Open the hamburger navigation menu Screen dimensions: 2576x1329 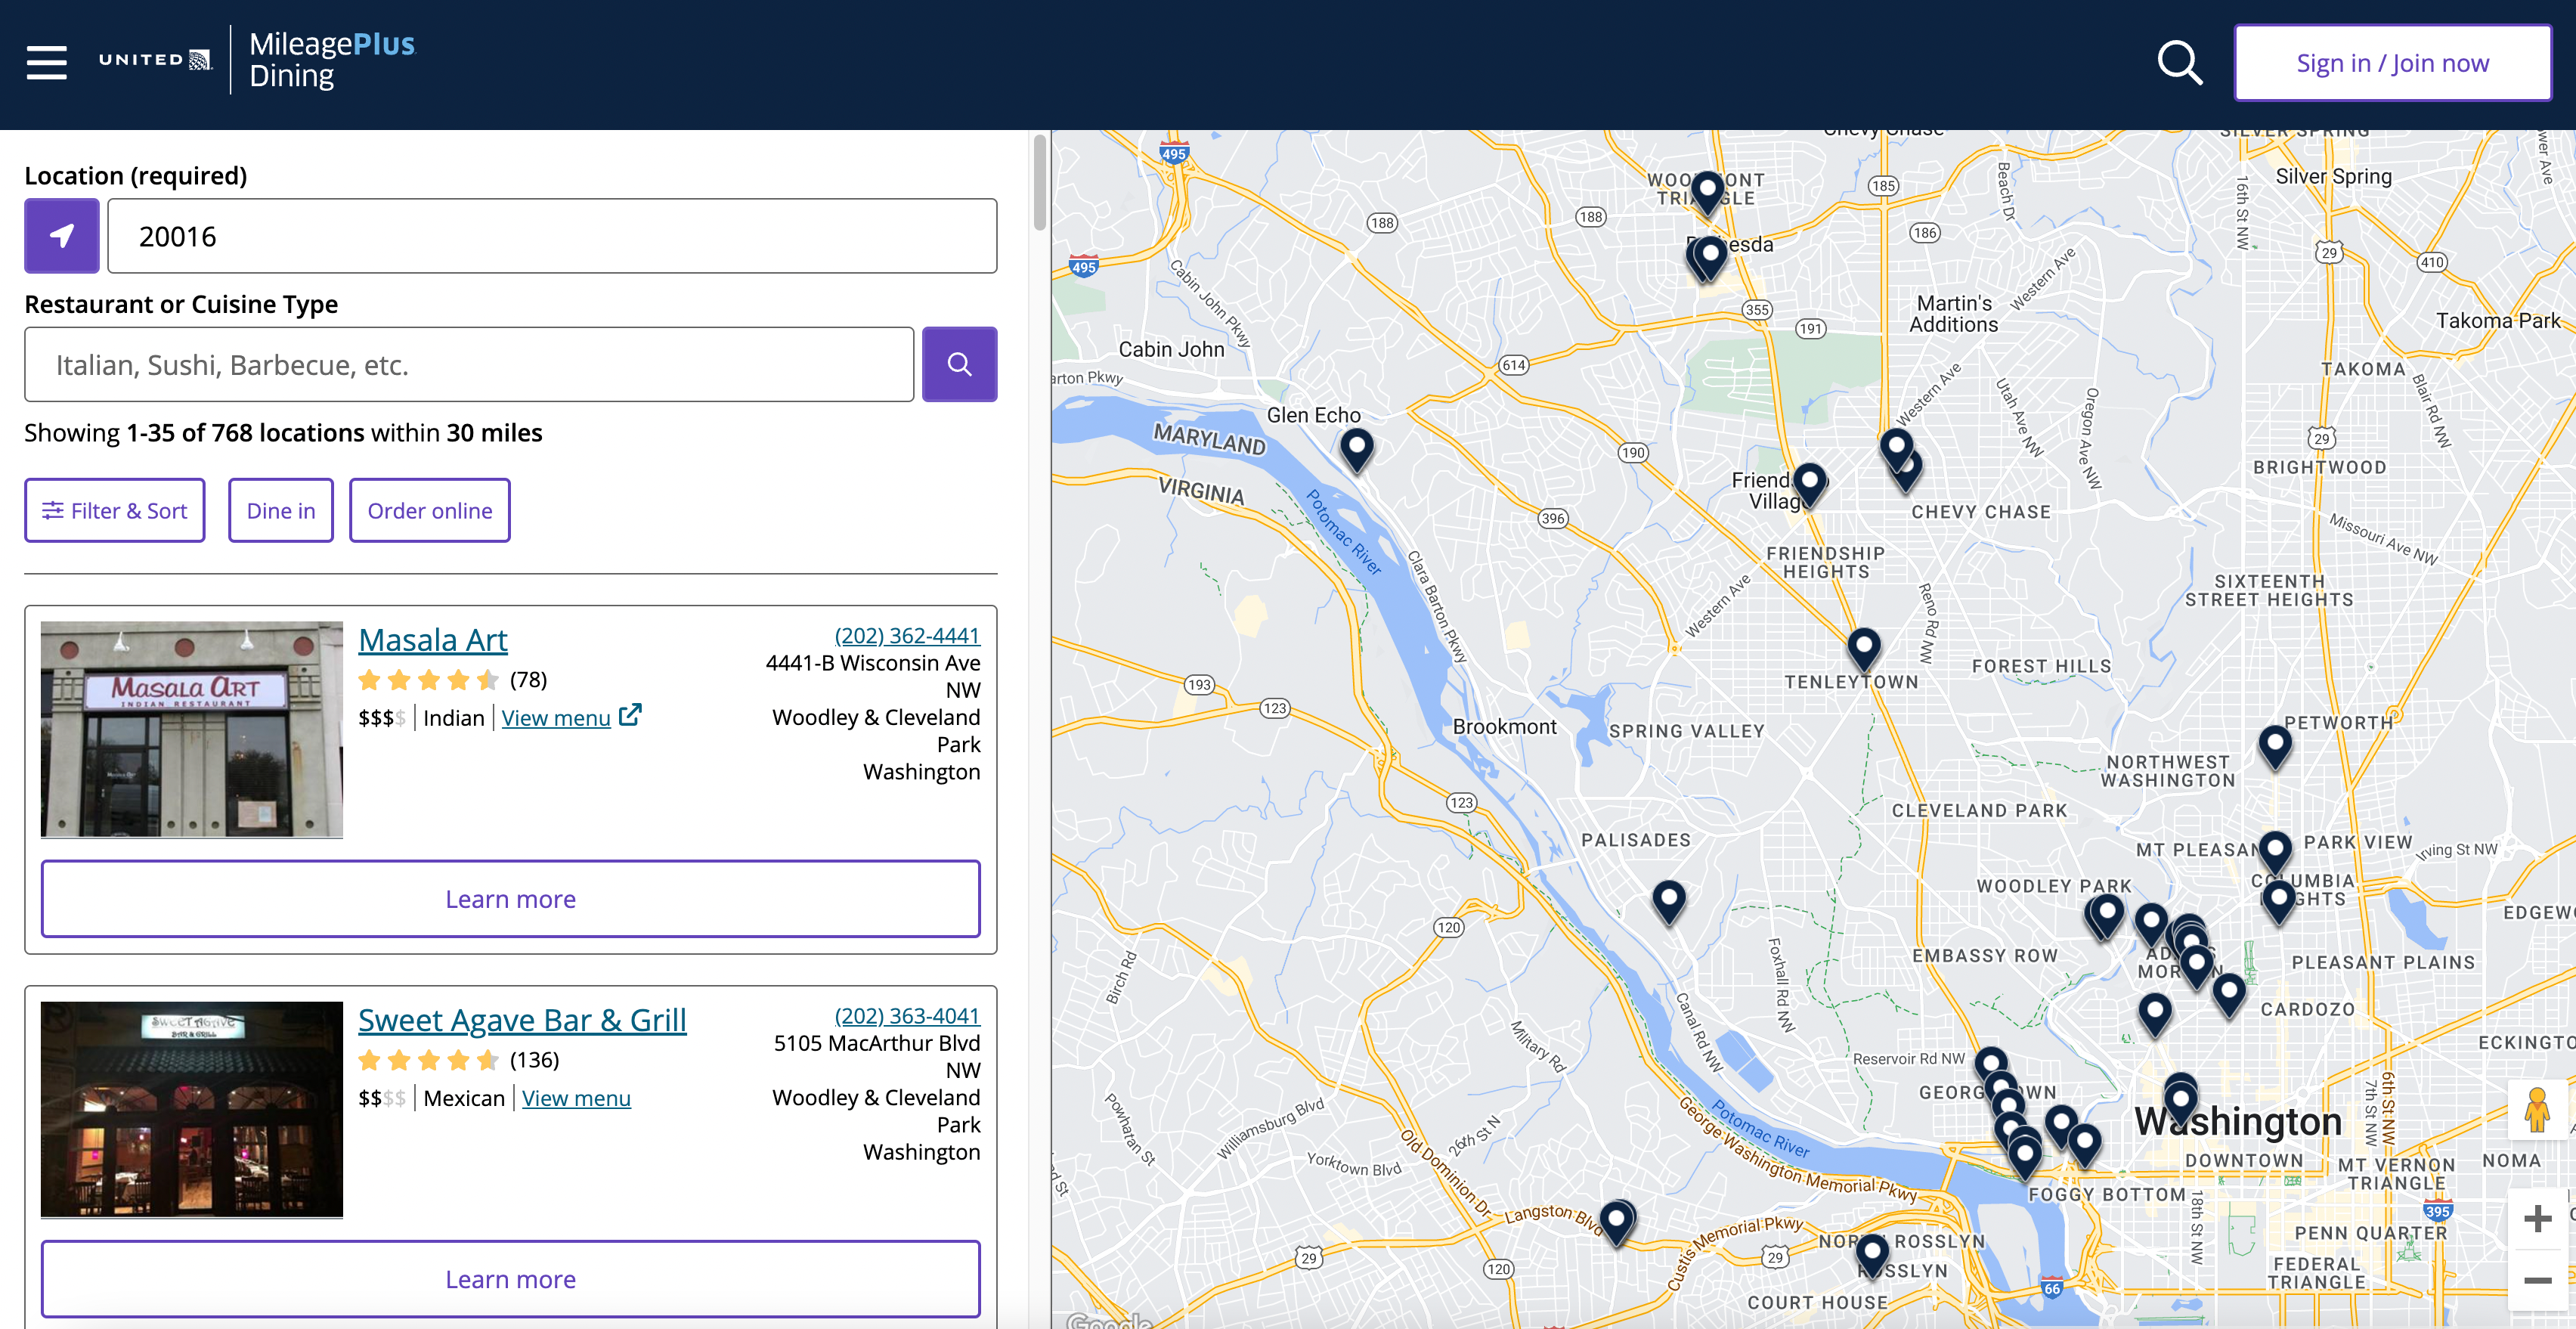click(46, 62)
